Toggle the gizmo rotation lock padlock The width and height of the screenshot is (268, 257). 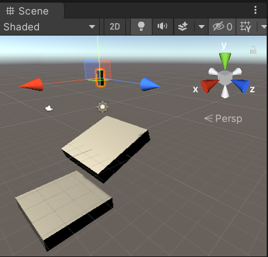click(x=253, y=50)
